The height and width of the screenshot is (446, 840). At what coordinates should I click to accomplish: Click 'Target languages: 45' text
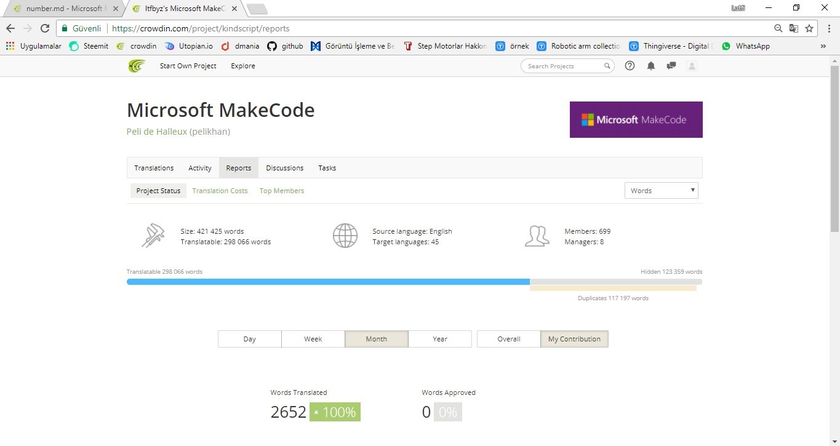[406, 242]
